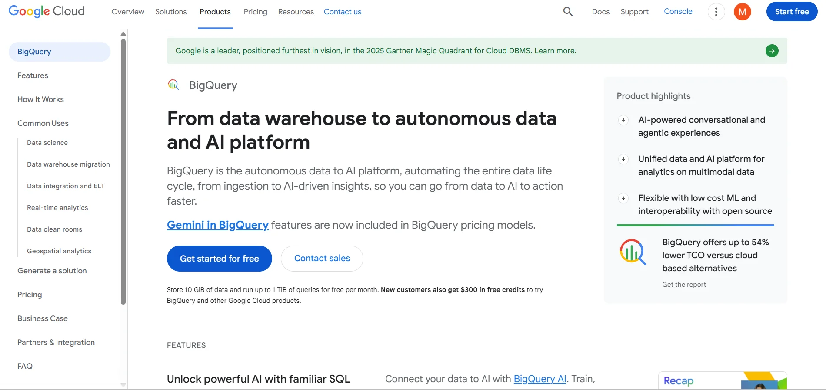Expand AI-powered conversational experiences highlight arrow
826x390 pixels.
click(x=623, y=120)
